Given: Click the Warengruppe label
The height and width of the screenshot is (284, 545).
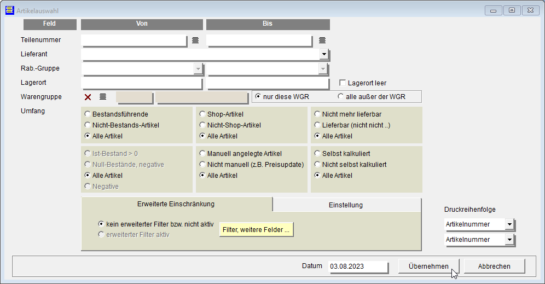Looking at the screenshot, I should [41, 97].
